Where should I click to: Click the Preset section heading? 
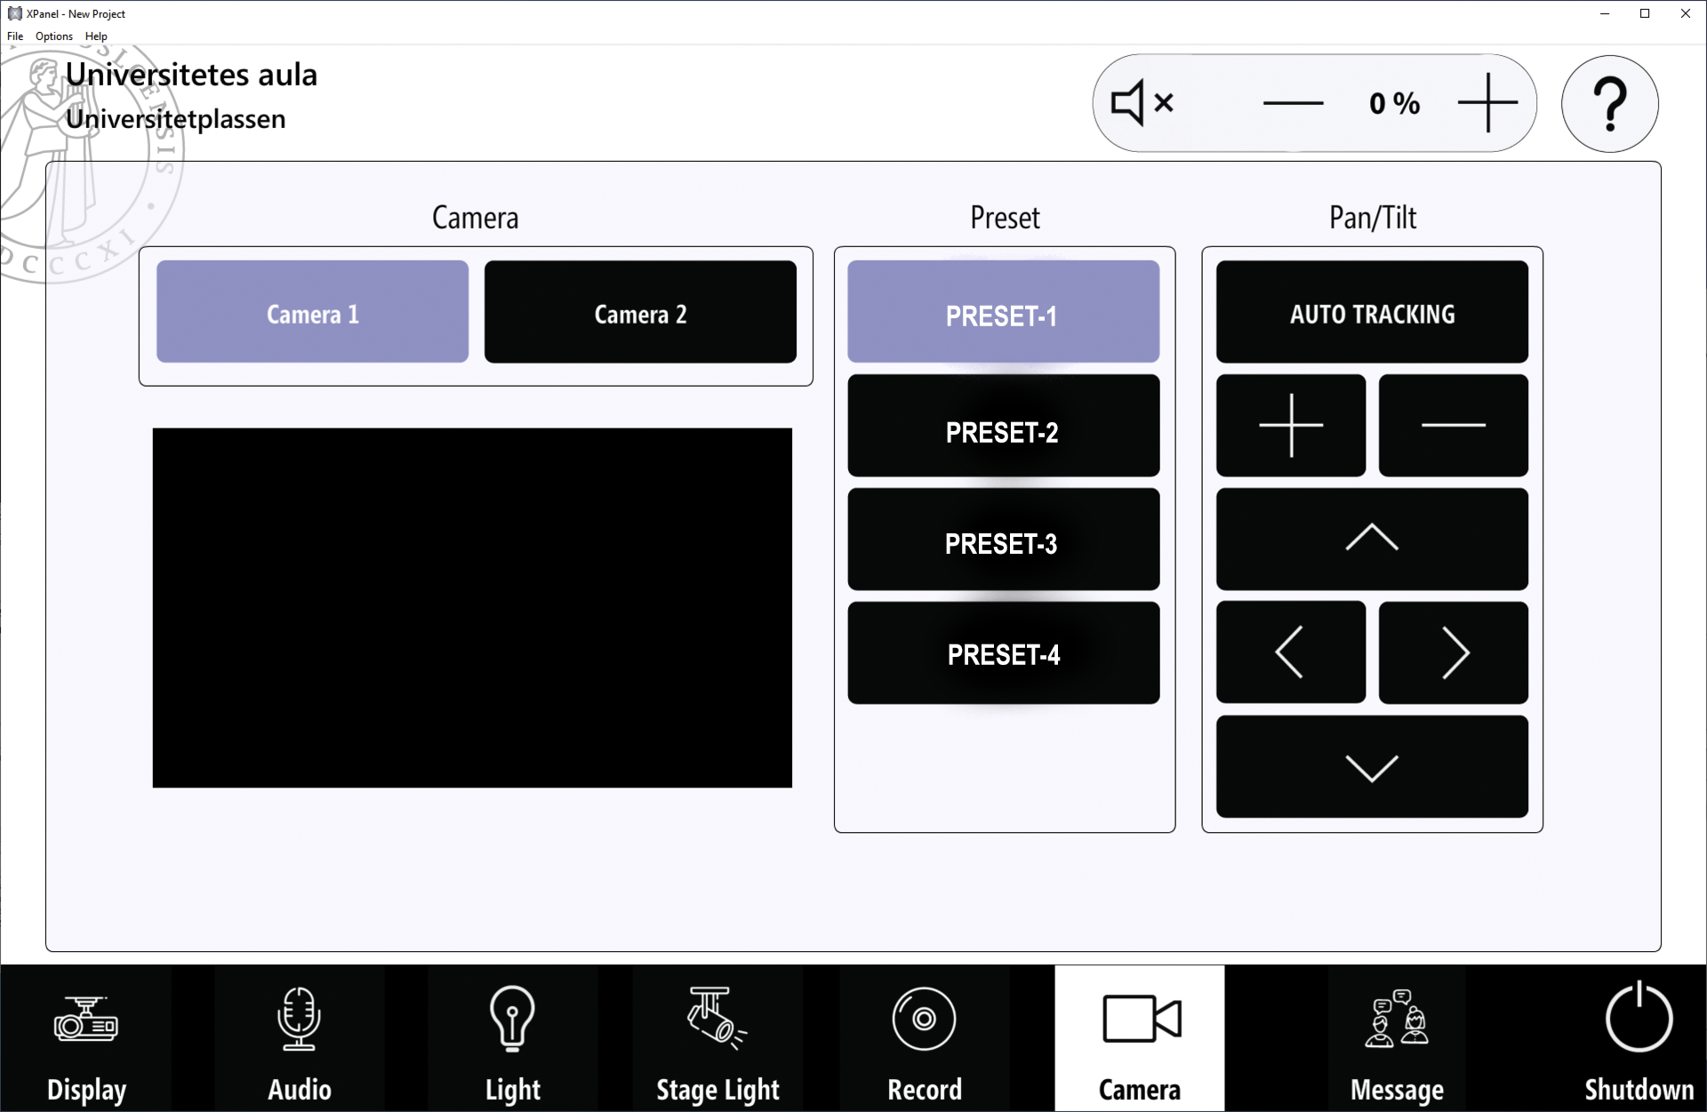point(1005,218)
